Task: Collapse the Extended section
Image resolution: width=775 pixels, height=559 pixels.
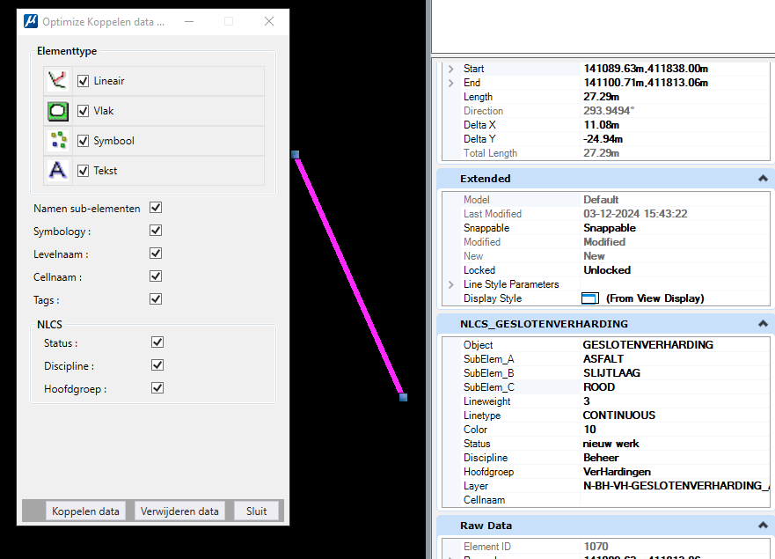Action: pos(763,178)
